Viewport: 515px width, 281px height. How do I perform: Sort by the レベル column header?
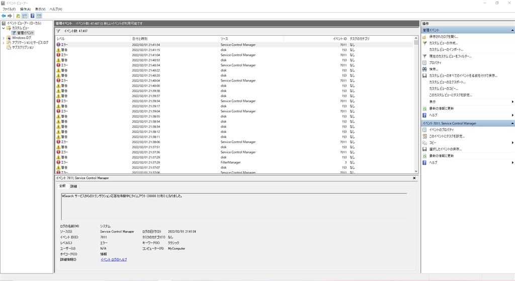click(x=93, y=39)
